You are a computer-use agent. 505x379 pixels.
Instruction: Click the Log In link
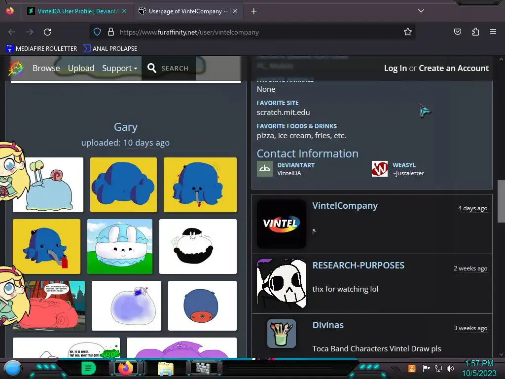pos(395,68)
